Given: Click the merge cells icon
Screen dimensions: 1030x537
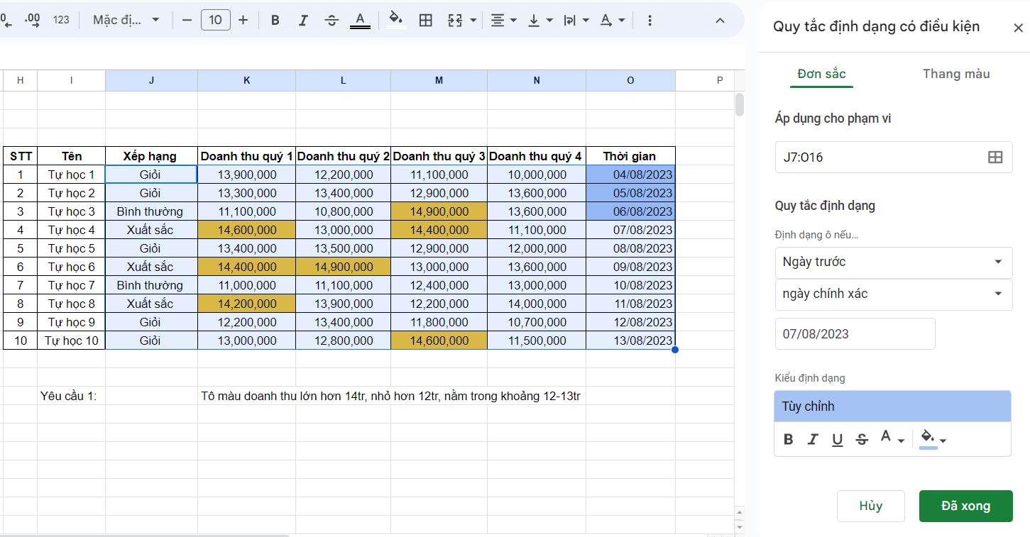Looking at the screenshot, I should click(x=455, y=20).
